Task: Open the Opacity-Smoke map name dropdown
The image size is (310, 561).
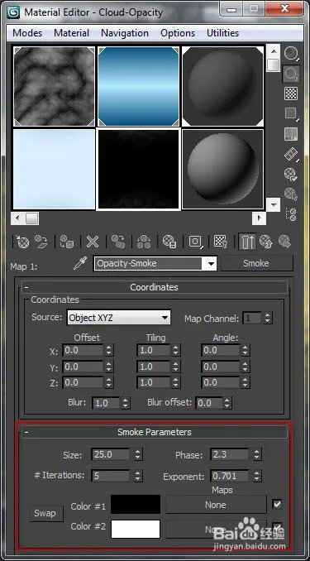Action: pyautogui.click(x=155, y=264)
